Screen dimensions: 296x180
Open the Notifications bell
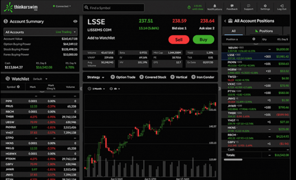pos(215,6)
